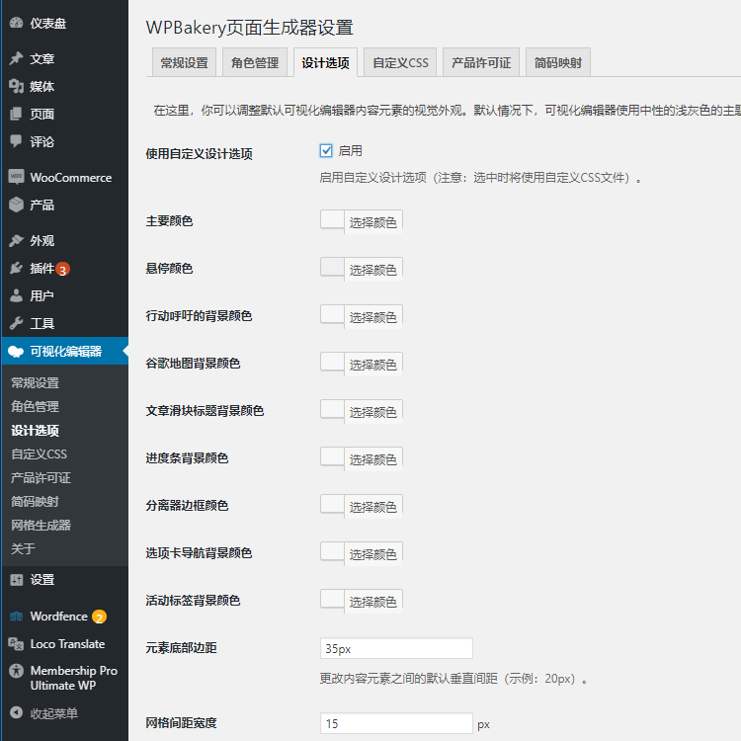Open 网格生成器 in sidebar submenu
The image size is (741, 741).
pyautogui.click(x=41, y=525)
